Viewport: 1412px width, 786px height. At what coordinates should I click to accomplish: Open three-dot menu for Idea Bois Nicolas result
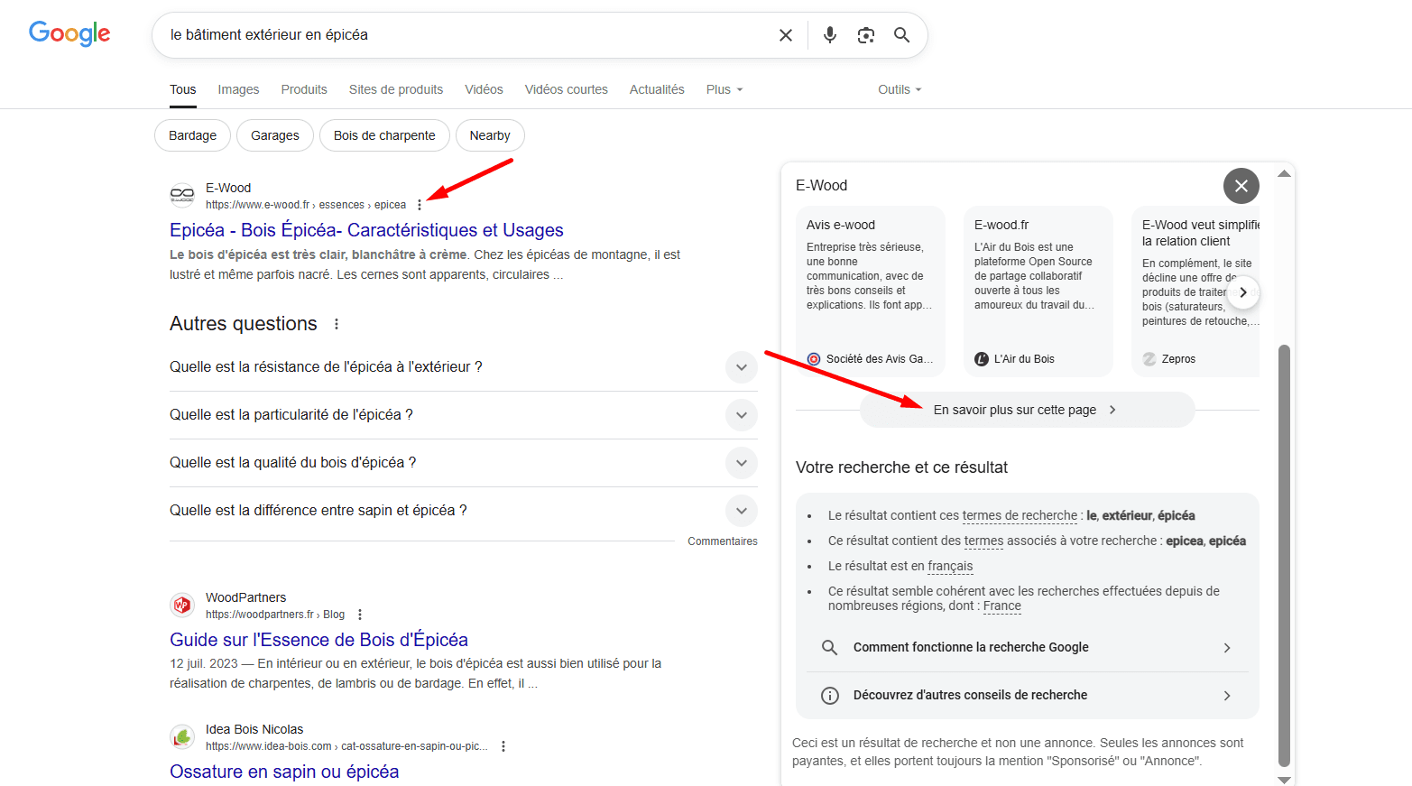point(503,746)
